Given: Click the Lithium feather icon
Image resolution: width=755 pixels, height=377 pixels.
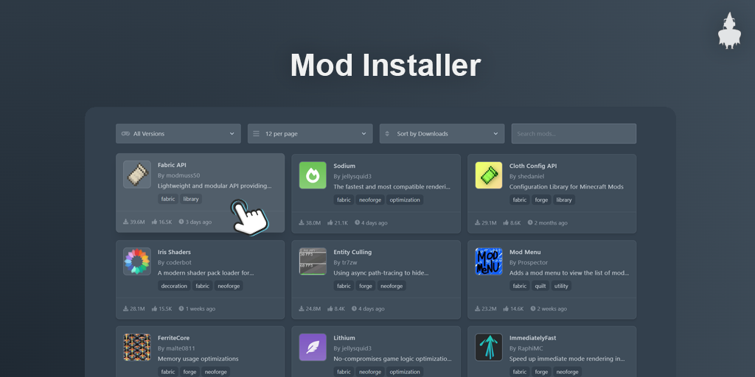Looking at the screenshot, I should (313, 348).
